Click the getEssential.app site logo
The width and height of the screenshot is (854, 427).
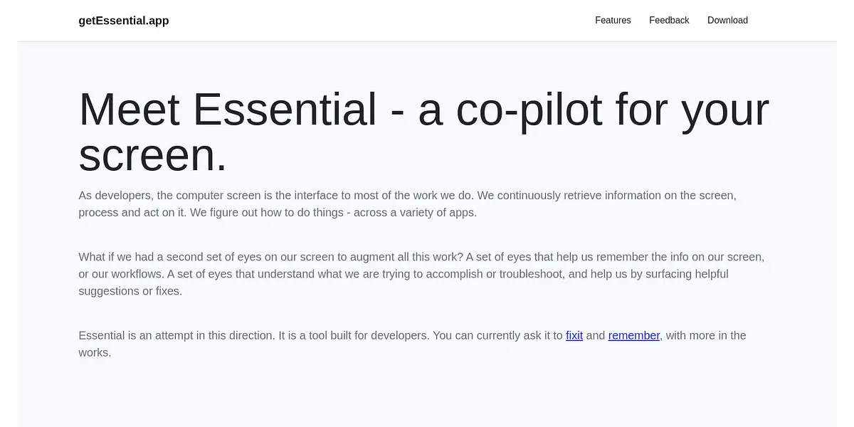tap(124, 21)
